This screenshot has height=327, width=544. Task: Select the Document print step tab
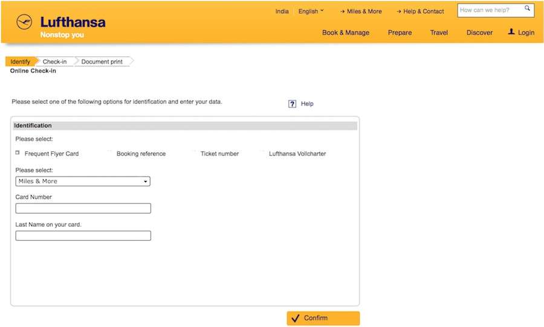click(x=102, y=62)
